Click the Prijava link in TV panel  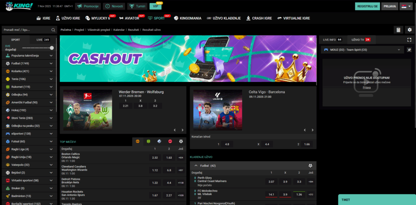point(367,87)
